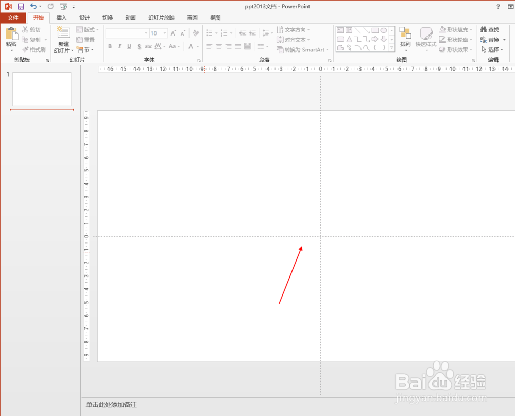515x416 pixels.
Task: Increase font size with large A icon
Action: tap(174, 33)
